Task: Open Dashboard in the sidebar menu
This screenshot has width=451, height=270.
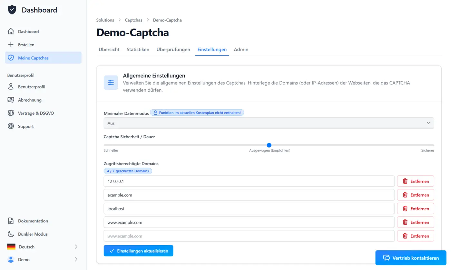Action: [x=43, y=32]
